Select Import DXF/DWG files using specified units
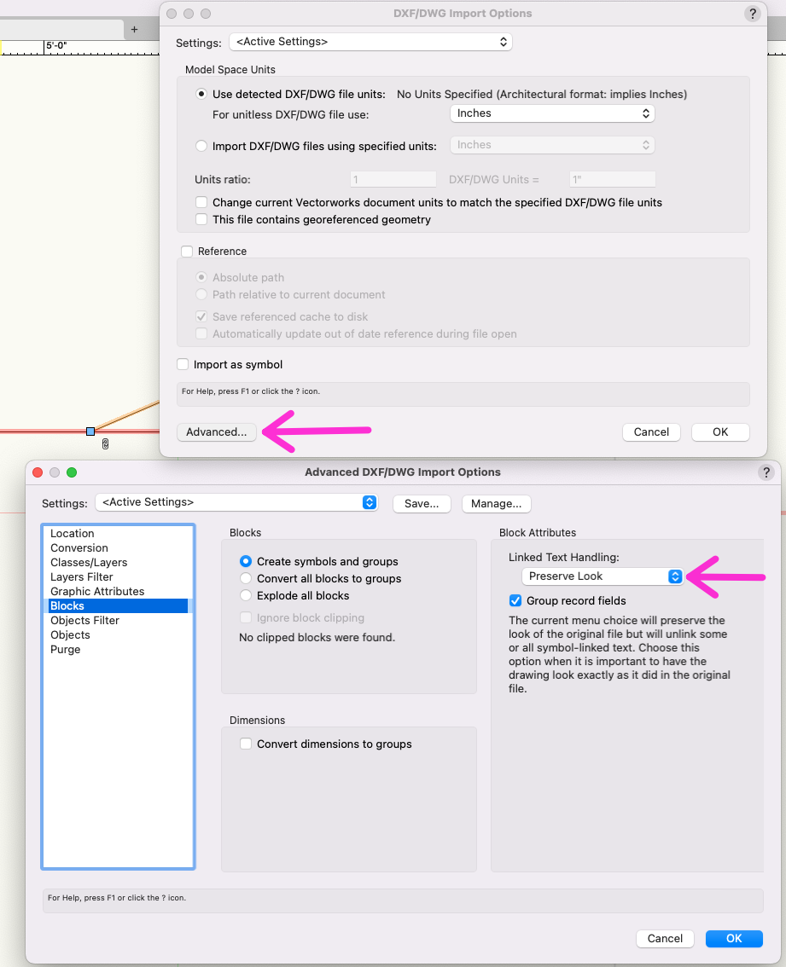Viewport: 786px width, 967px height. click(x=201, y=145)
